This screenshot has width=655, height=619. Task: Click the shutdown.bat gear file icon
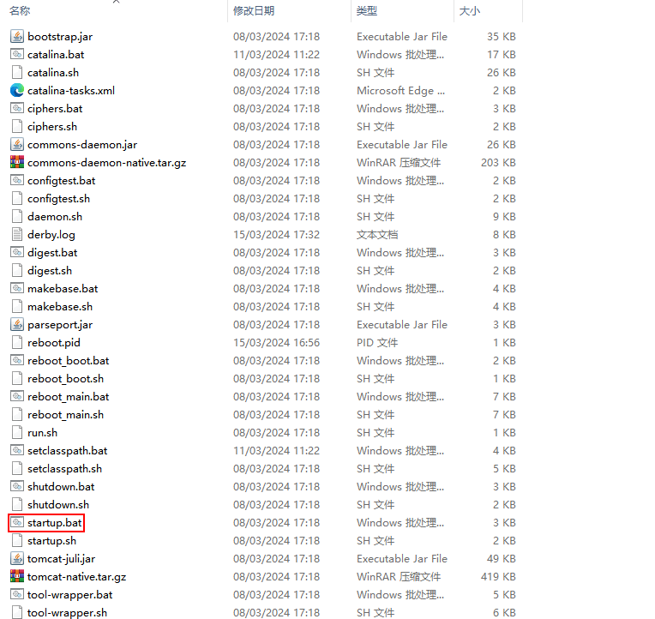point(17,486)
